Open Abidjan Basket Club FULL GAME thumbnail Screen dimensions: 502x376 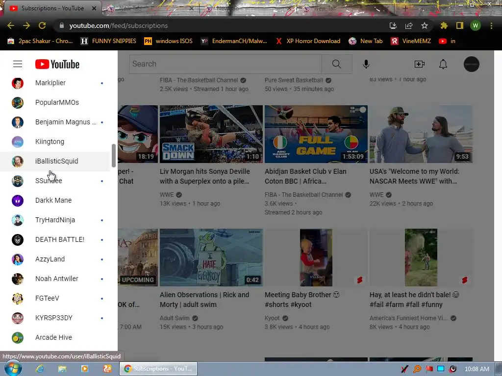[316, 134]
